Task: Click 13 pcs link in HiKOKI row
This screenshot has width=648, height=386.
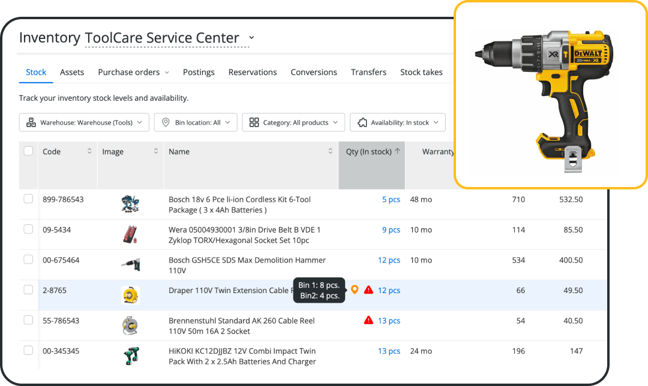Action: [x=389, y=351]
